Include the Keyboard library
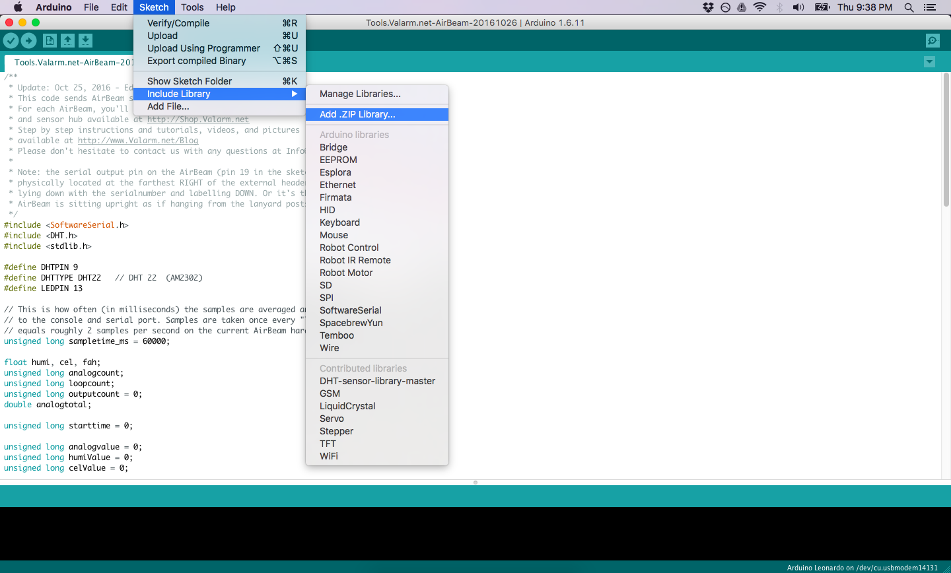Screen dimensions: 951x573 377,222
